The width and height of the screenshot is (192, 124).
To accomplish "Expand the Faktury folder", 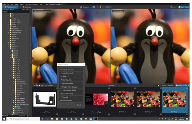I will pos(9,18).
